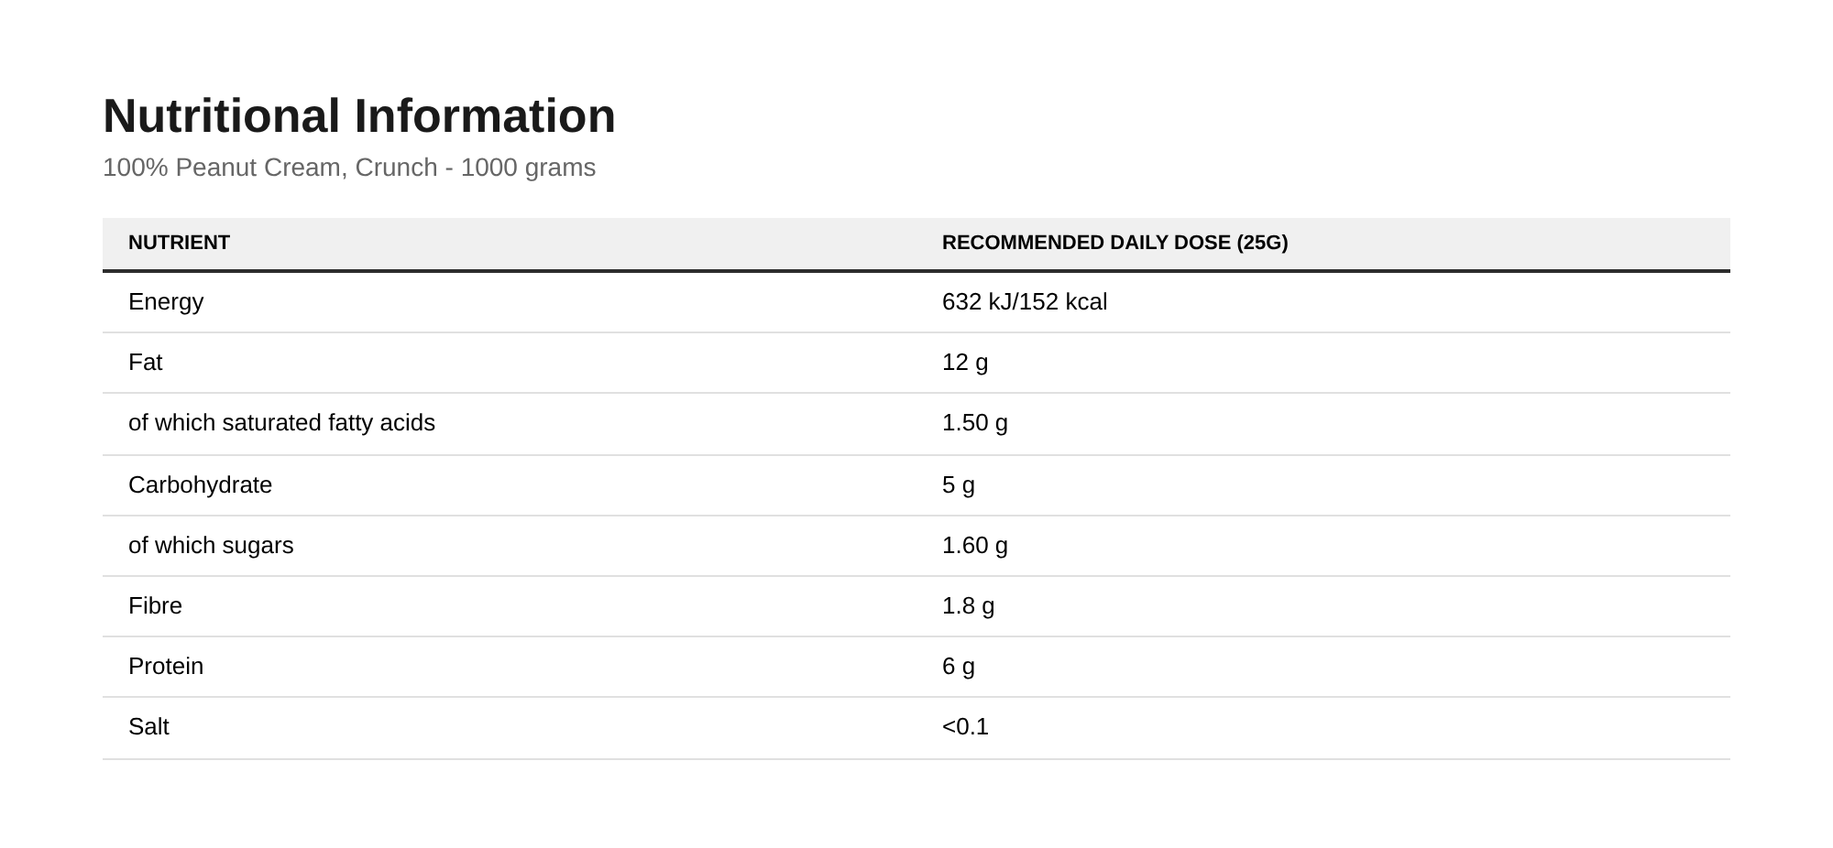Click the 6 g protein value
Viewport: 1833px width, 848px height.
click(x=959, y=667)
